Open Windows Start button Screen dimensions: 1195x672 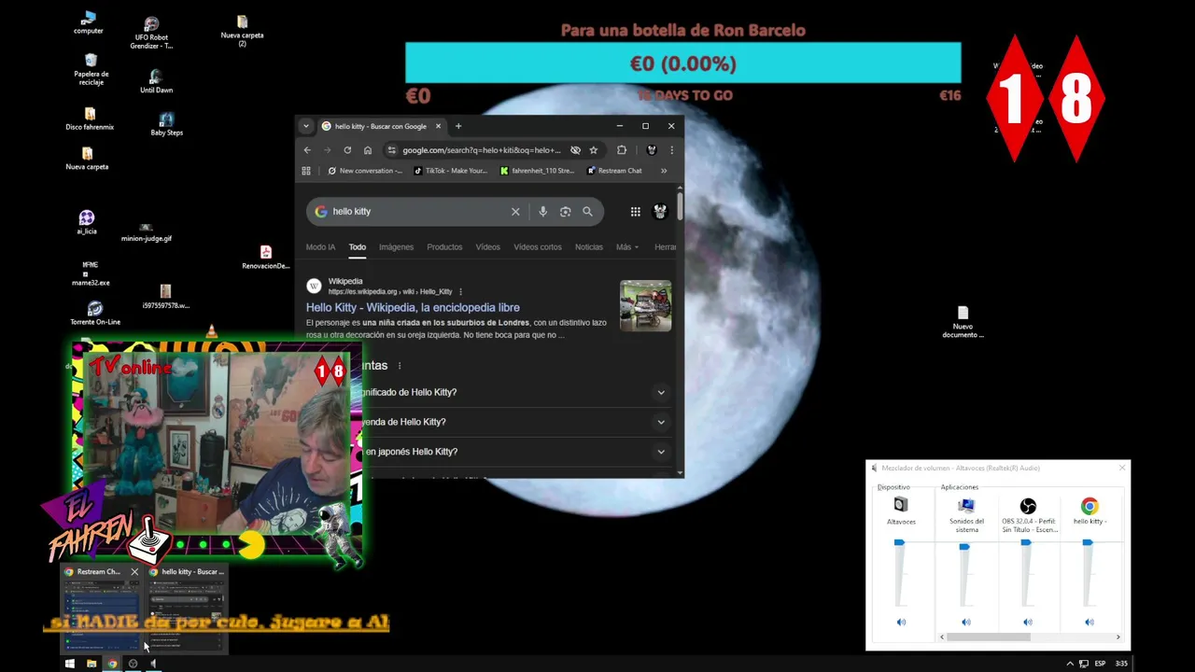point(69,664)
